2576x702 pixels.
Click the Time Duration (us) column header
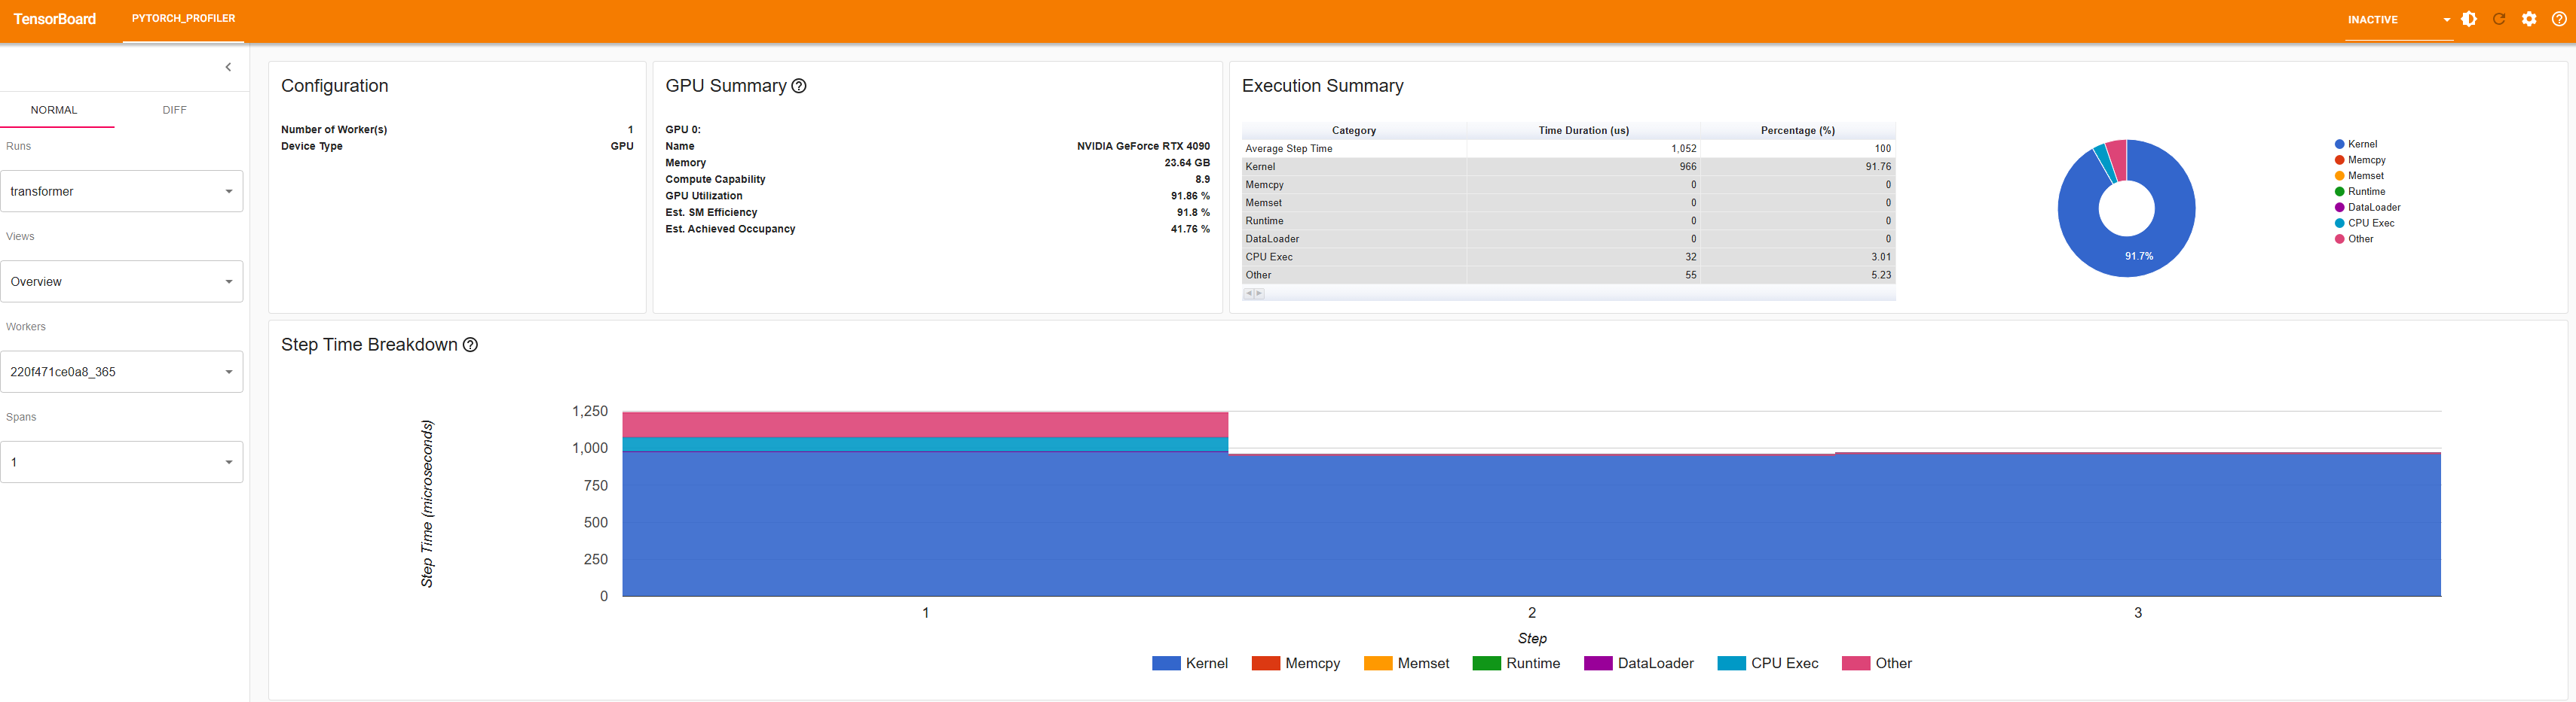[1583, 131]
